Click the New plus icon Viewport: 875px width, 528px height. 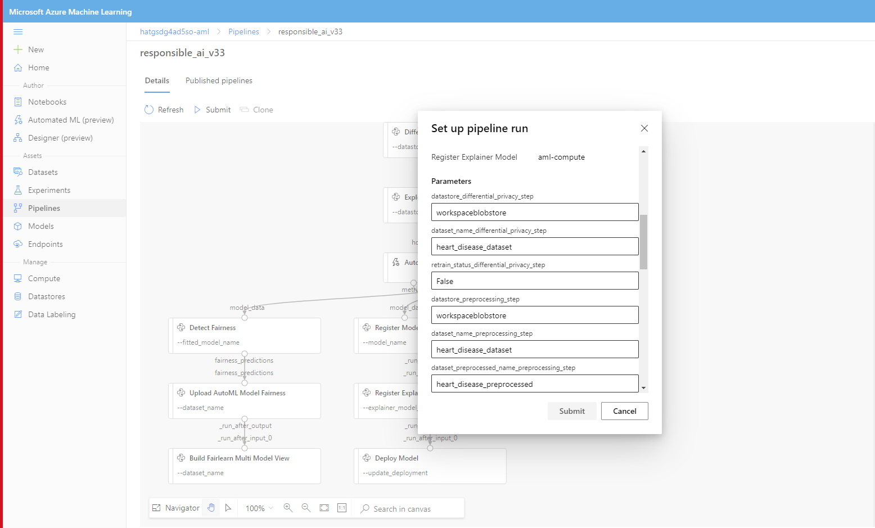tap(18, 49)
